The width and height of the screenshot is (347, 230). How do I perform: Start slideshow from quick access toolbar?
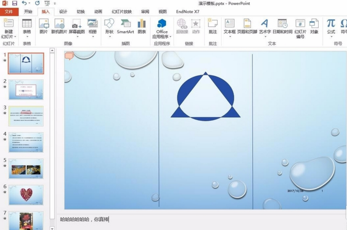(47, 3)
